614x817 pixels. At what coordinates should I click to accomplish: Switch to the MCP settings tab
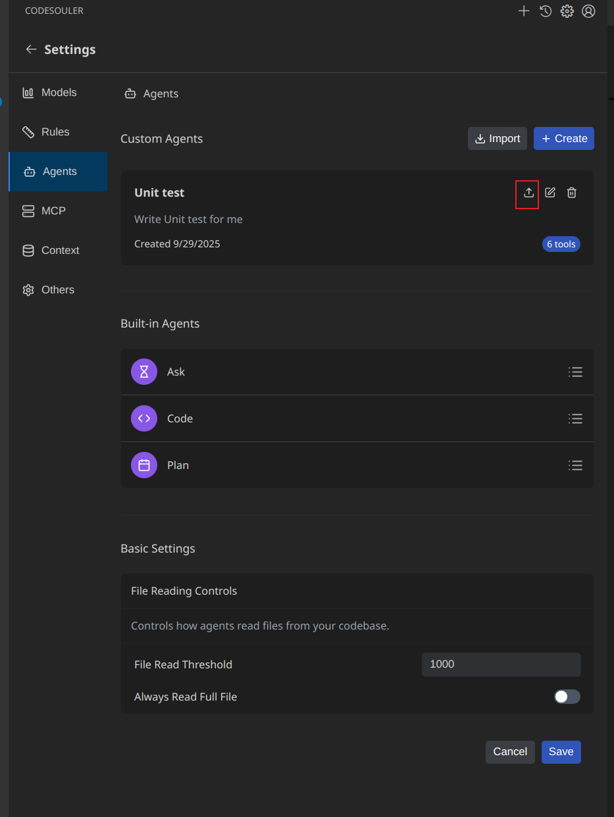[x=53, y=211]
